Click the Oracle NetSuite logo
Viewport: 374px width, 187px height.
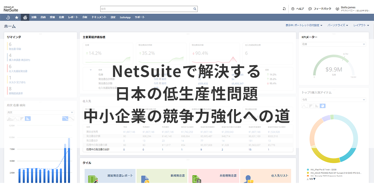point(11,9)
